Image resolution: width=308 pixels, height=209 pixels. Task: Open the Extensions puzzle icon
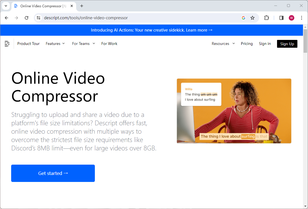(266, 18)
